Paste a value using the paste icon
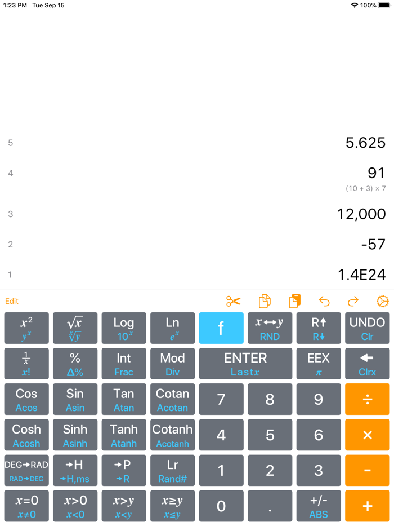Viewport: 394px width, 526px height. coord(294,302)
